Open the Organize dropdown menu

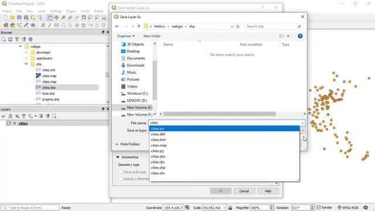125,36
